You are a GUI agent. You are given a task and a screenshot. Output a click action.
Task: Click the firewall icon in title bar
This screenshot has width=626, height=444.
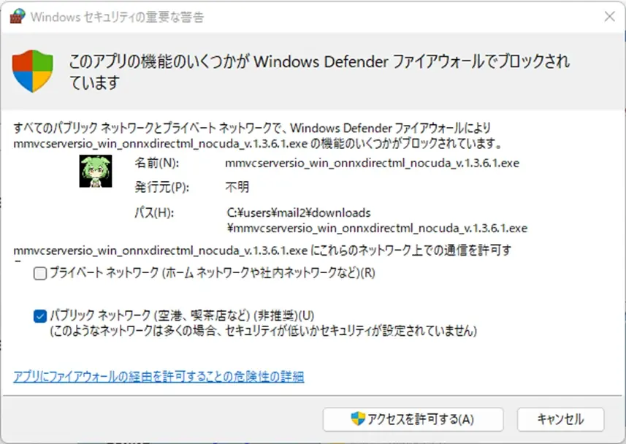(x=18, y=16)
